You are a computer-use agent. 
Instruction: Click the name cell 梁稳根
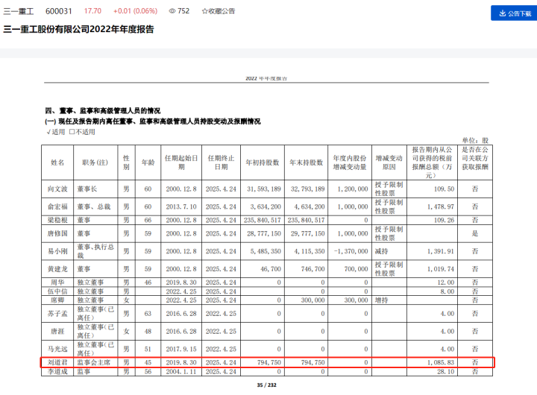tap(57, 220)
